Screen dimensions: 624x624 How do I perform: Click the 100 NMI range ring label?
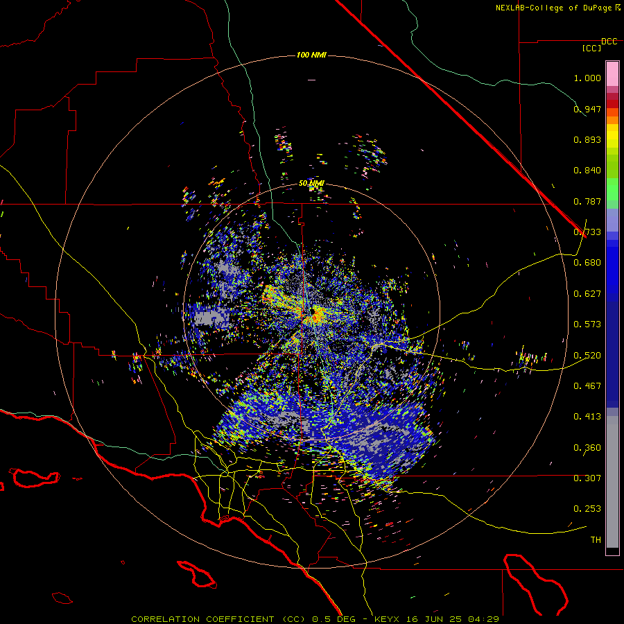click(311, 55)
